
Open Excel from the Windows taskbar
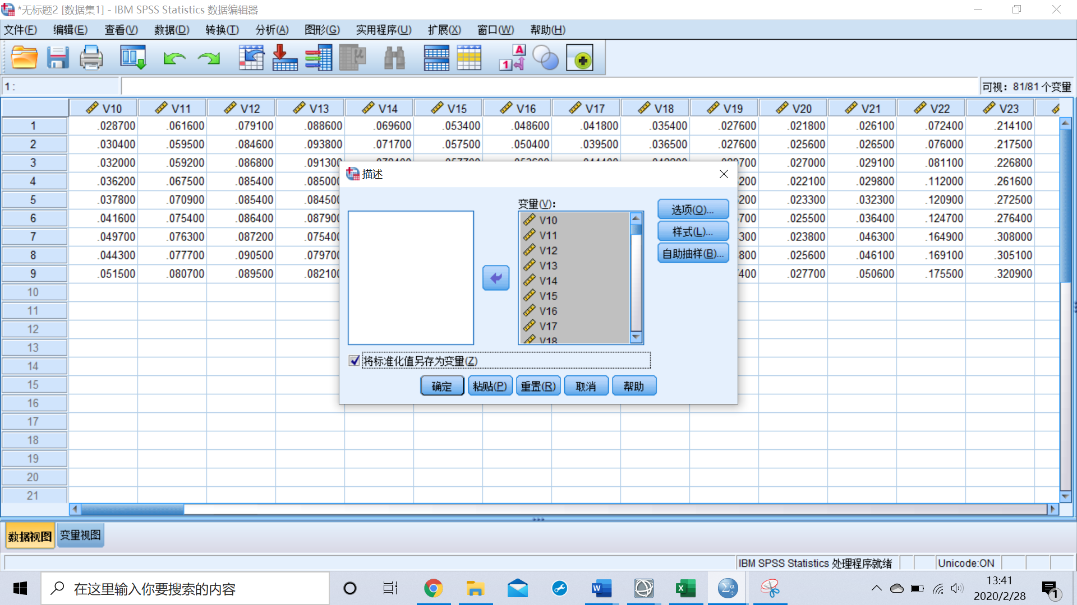click(685, 588)
